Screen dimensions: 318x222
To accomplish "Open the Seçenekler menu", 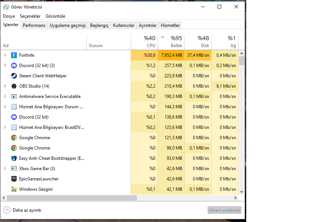I will tap(30, 16).
